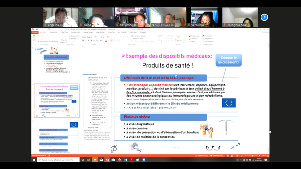This screenshot has height=169, width=301.
Task: Close the outline text pane with X
Action: coord(111,74)
